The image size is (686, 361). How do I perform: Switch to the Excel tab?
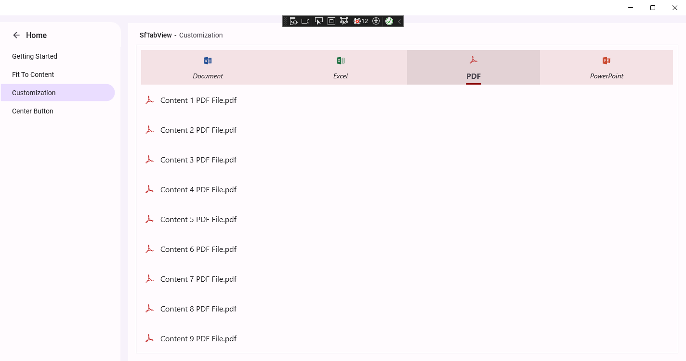341,67
